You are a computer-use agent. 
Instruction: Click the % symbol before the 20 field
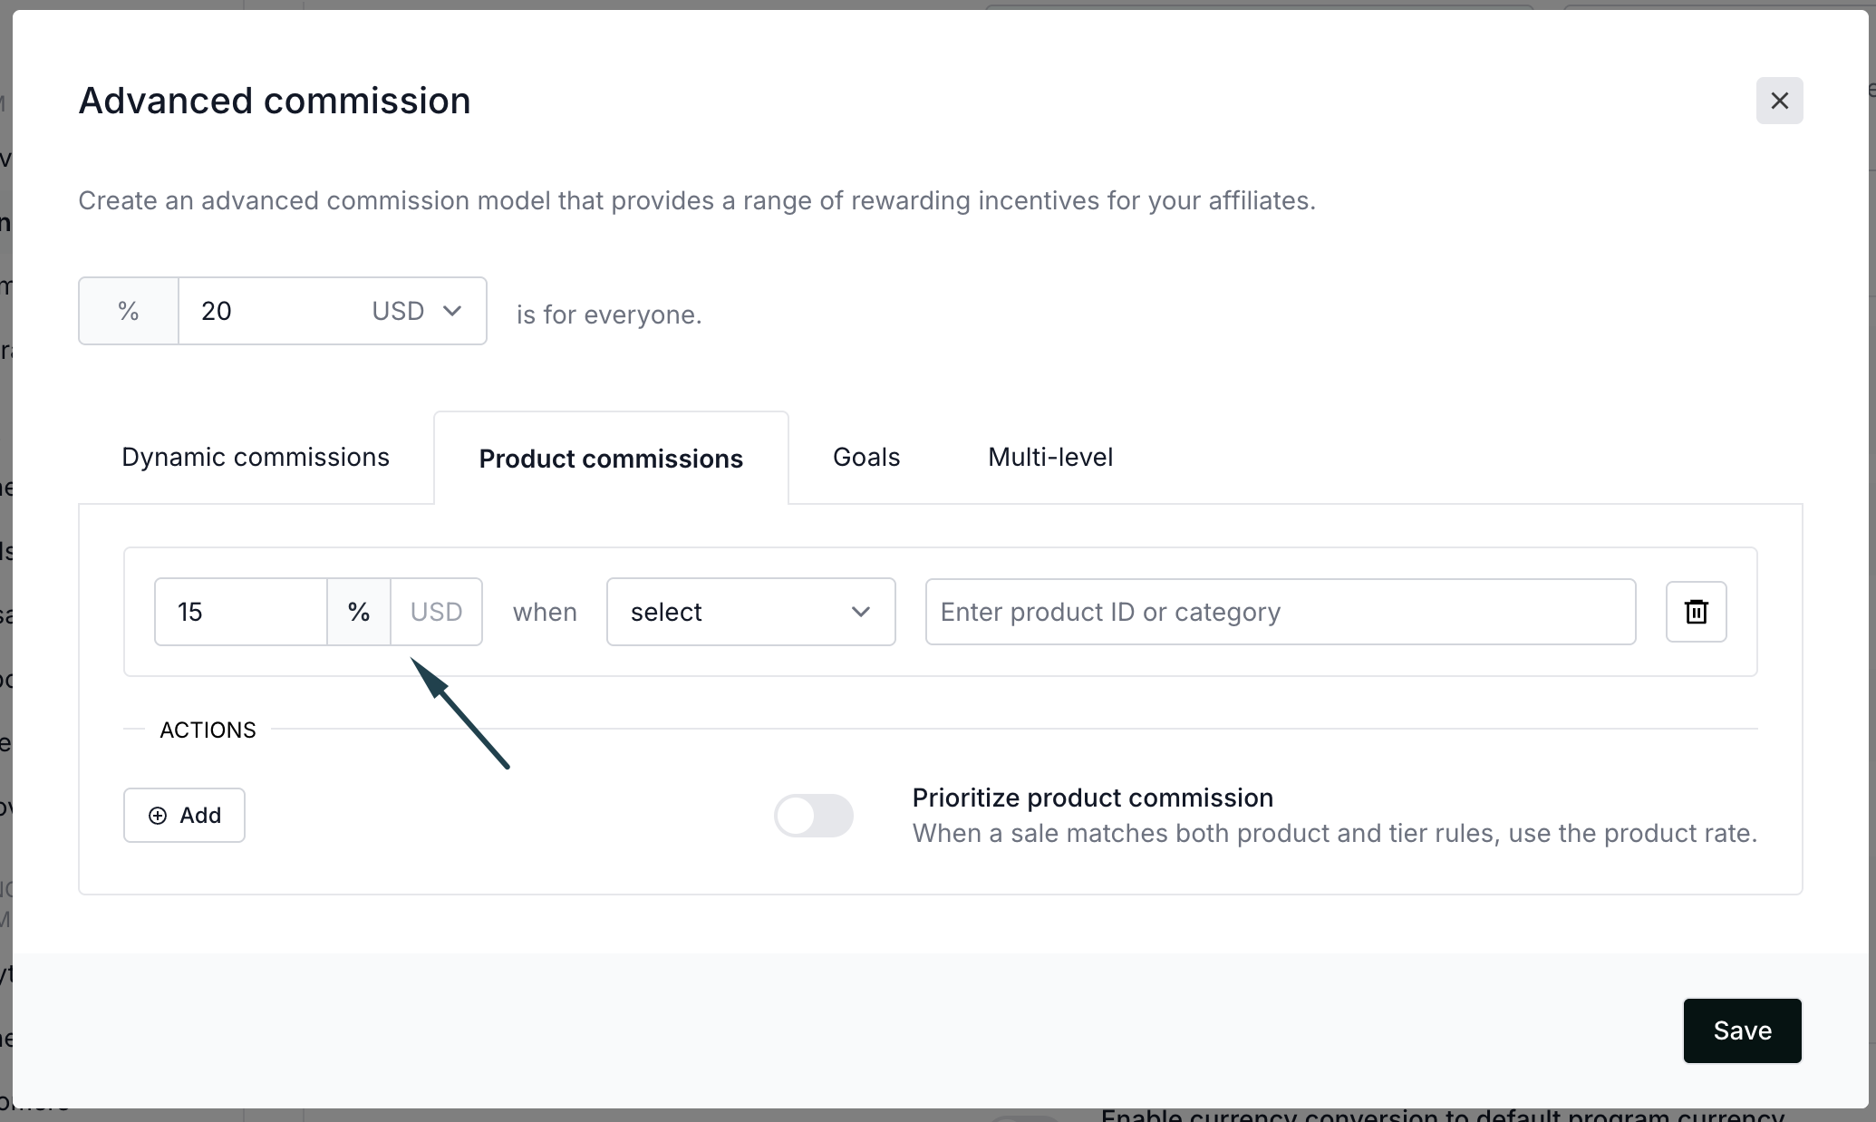point(129,311)
